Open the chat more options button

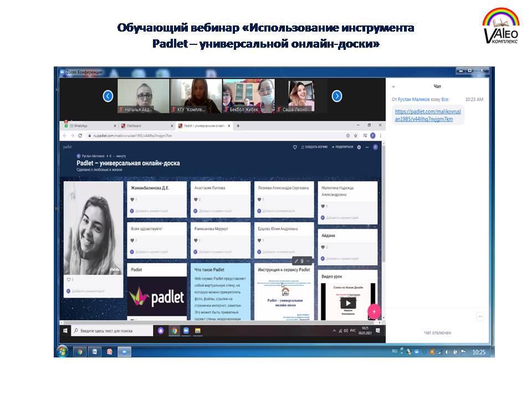(x=480, y=316)
